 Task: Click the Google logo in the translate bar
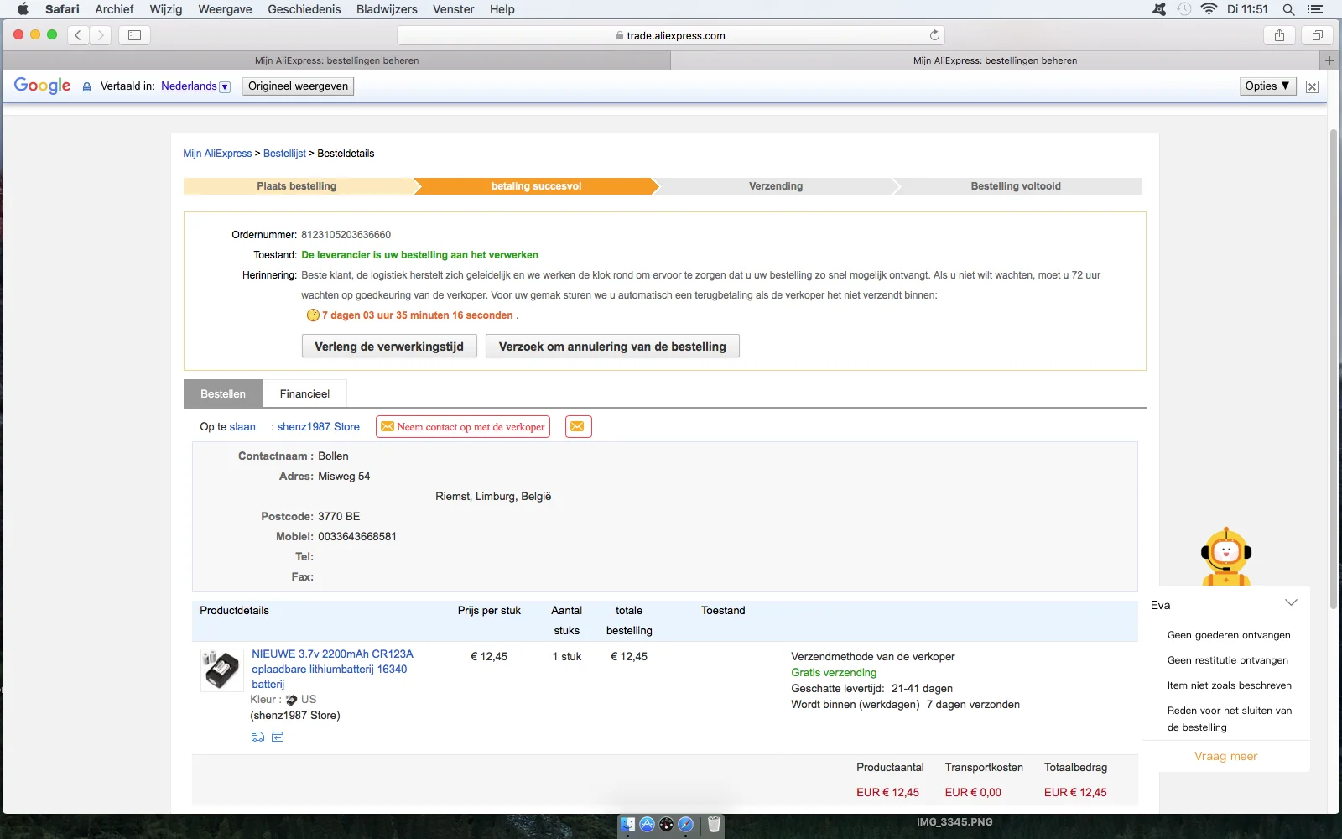tap(42, 86)
